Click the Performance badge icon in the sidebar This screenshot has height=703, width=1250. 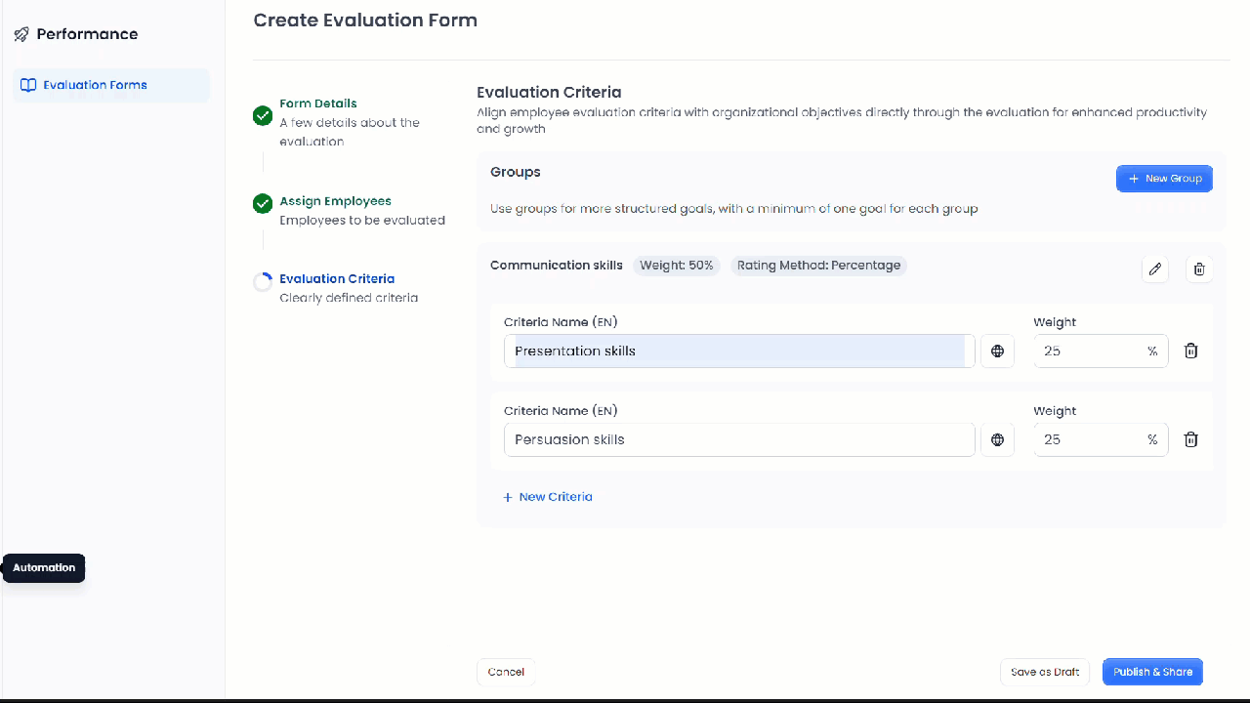point(20,33)
